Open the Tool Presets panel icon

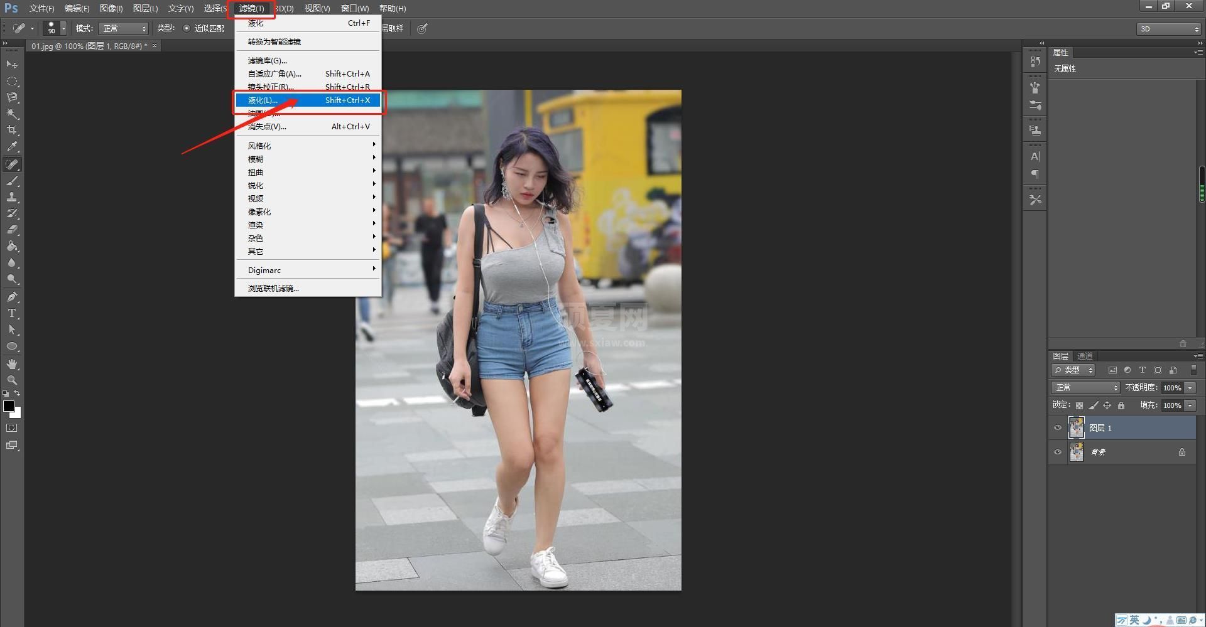(1035, 200)
